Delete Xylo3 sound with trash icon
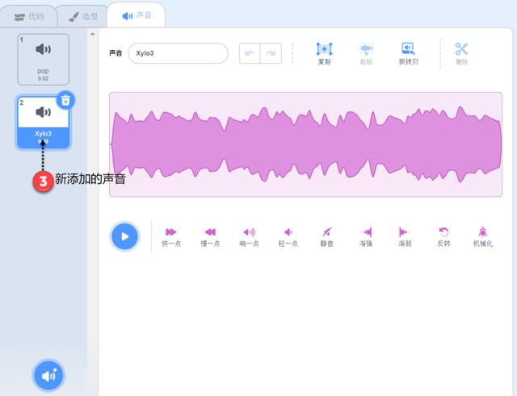The width and height of the screenshot is (517, 396). pos(65,100)
